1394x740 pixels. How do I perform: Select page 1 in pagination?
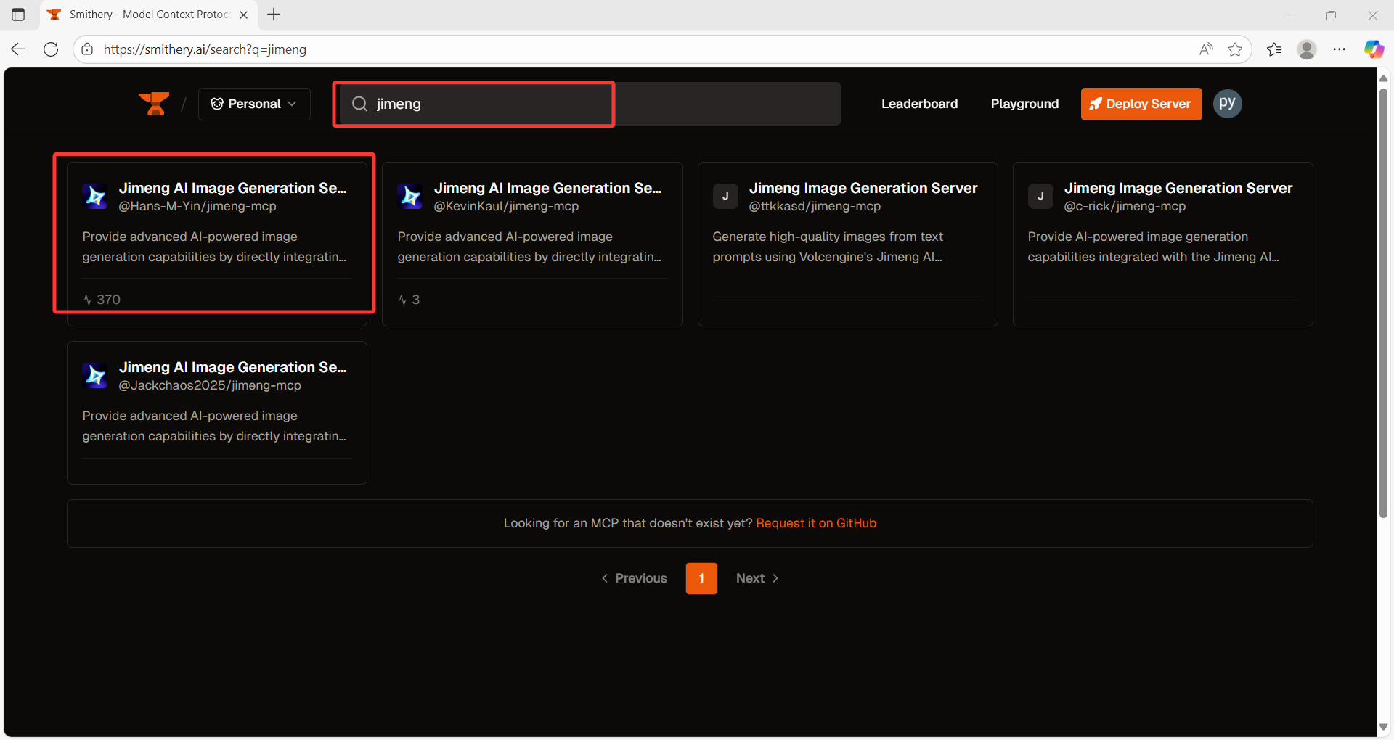[701, 578]
